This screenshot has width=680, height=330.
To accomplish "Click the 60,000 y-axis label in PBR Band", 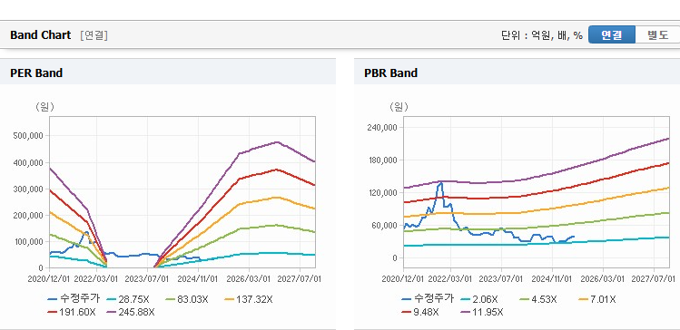I will [x=385, y=225].
